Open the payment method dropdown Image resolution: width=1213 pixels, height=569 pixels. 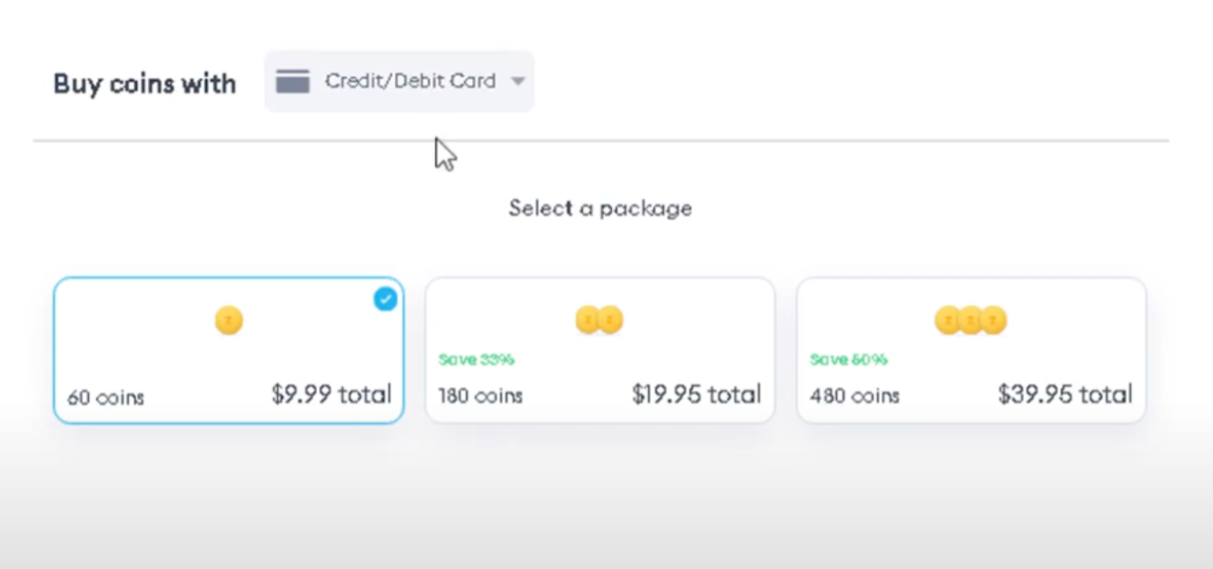click(x=399, y=81)
